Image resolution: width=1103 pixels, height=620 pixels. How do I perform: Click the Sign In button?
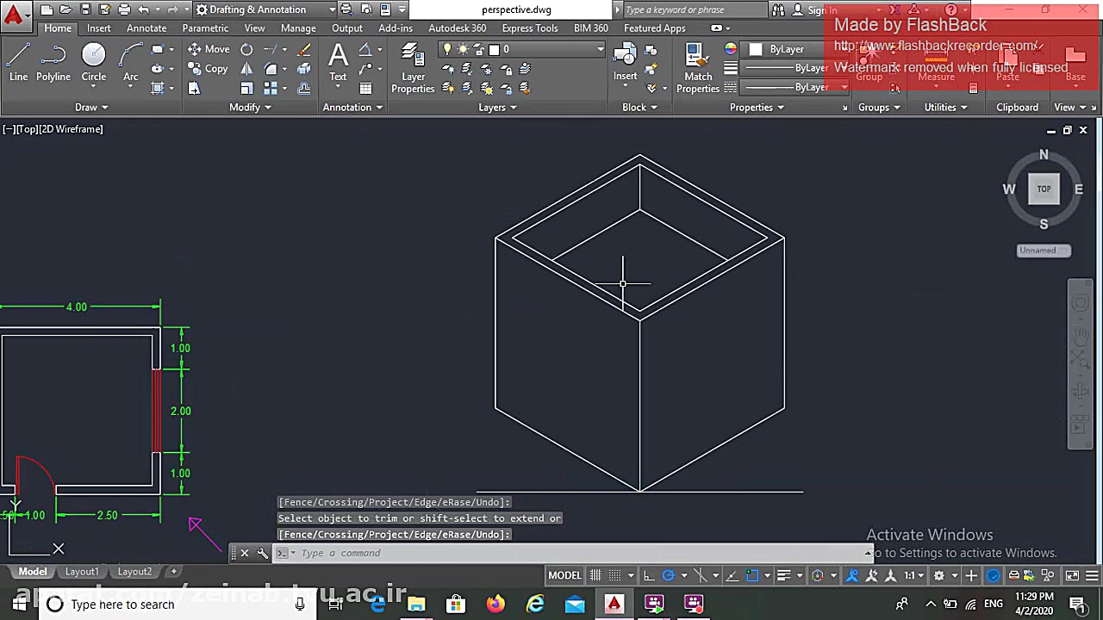coord(821,9)
